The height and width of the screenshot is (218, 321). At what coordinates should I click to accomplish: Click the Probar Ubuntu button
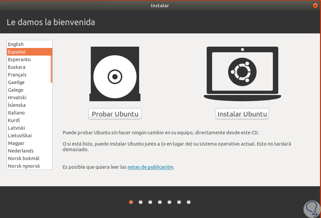pos(115,114)
